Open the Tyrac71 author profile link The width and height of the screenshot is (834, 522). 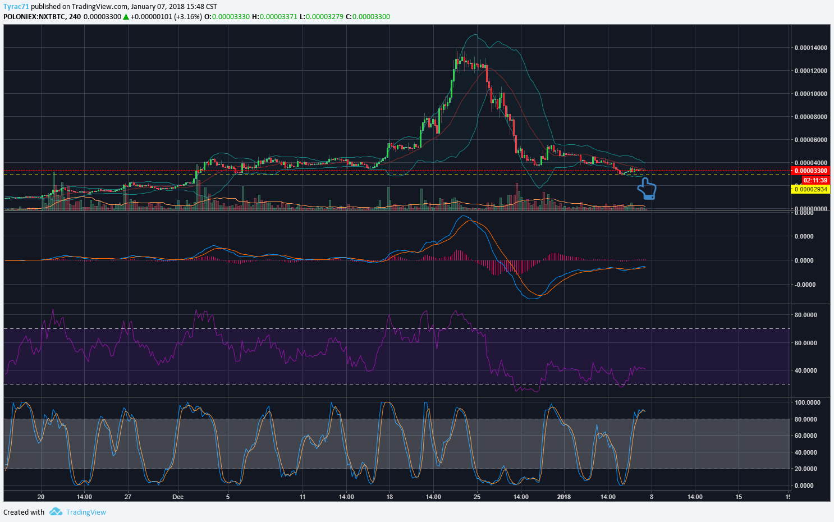pos(16,7)
